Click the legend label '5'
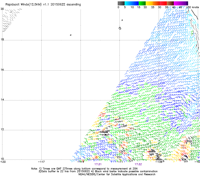This screenshot has width=200, height=176. (x=125, y=7)
